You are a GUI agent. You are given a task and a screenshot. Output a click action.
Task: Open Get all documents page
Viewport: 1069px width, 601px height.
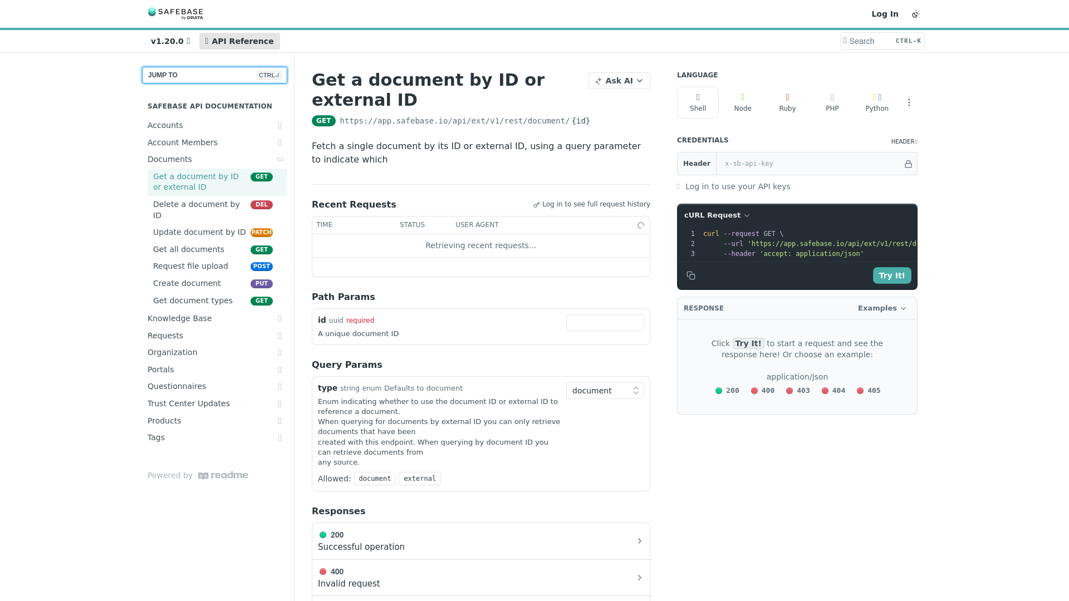coord(217,250)
